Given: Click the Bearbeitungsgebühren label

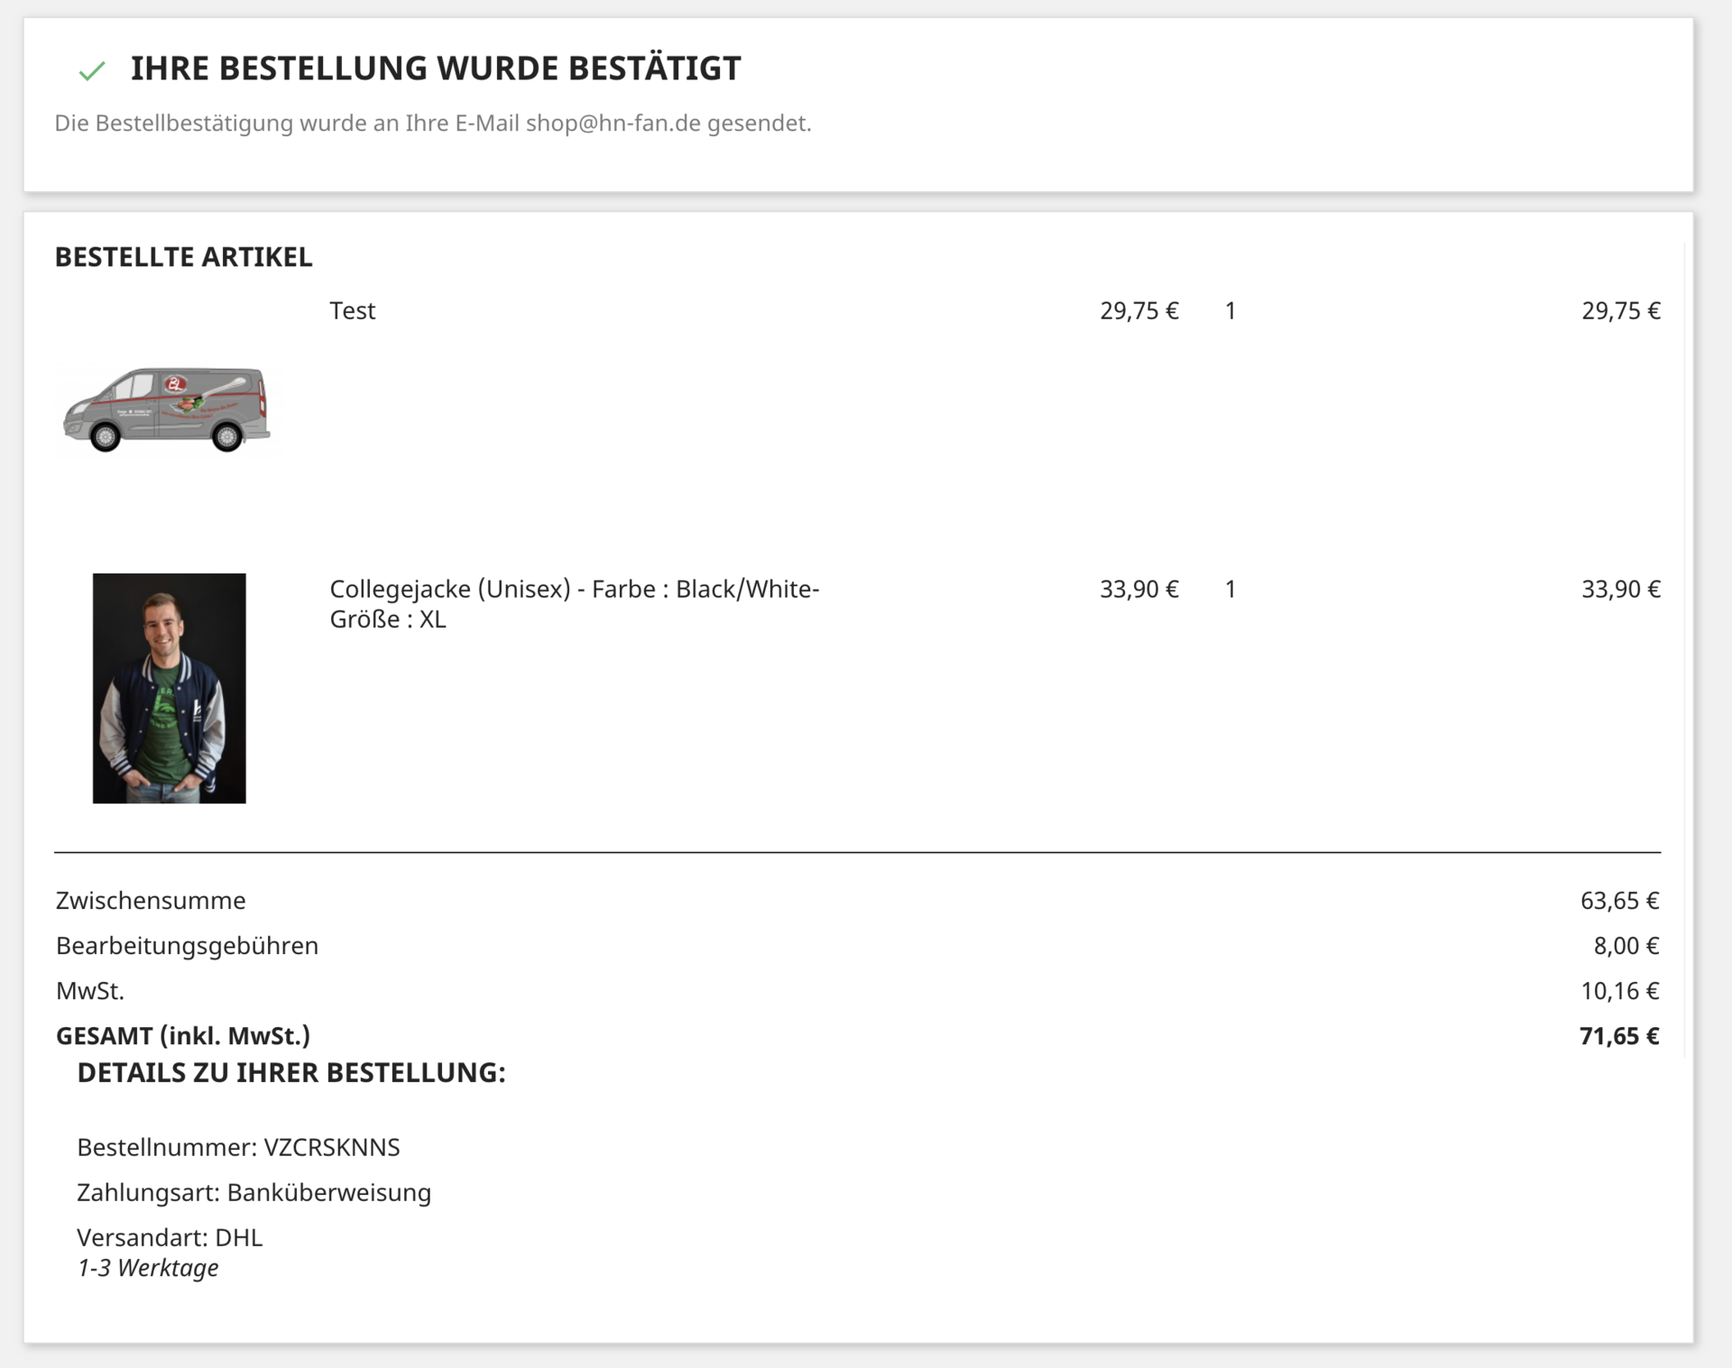Looking at the screenshot, I should [188, 945].
